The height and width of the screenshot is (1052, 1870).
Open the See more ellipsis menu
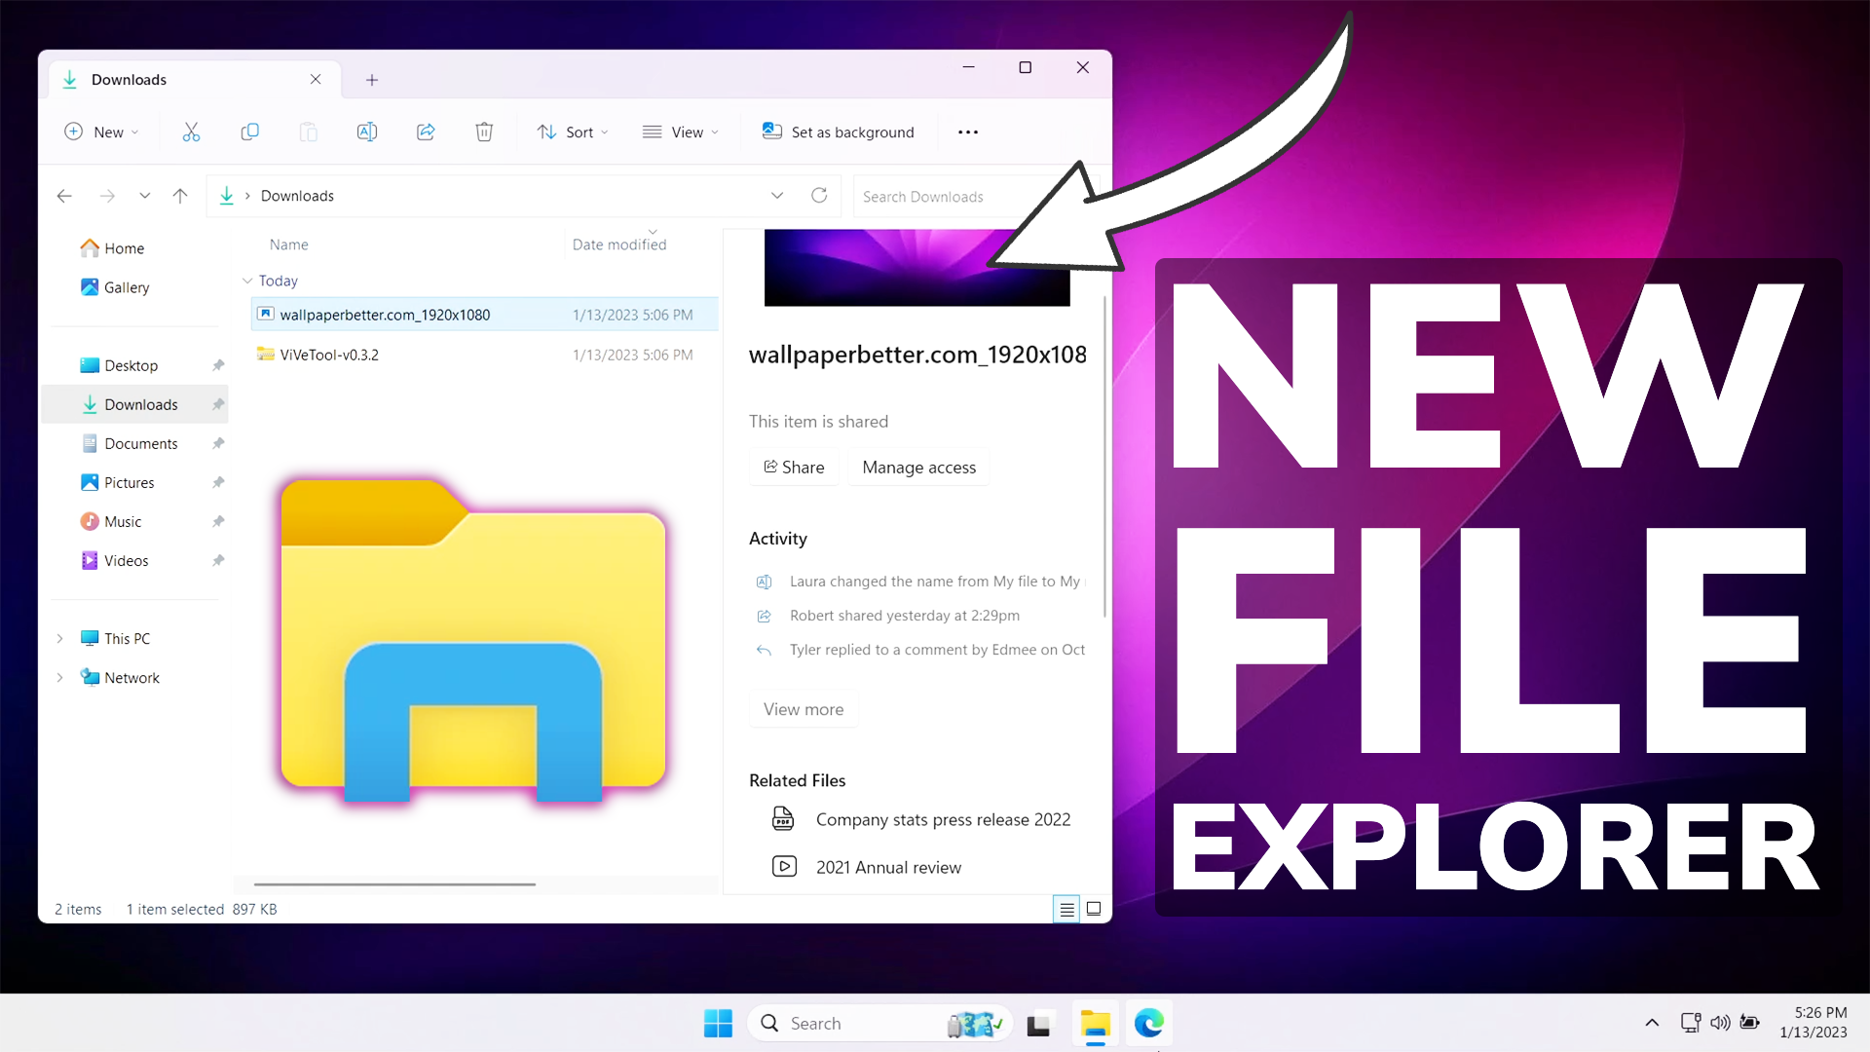tap(967, 131)
